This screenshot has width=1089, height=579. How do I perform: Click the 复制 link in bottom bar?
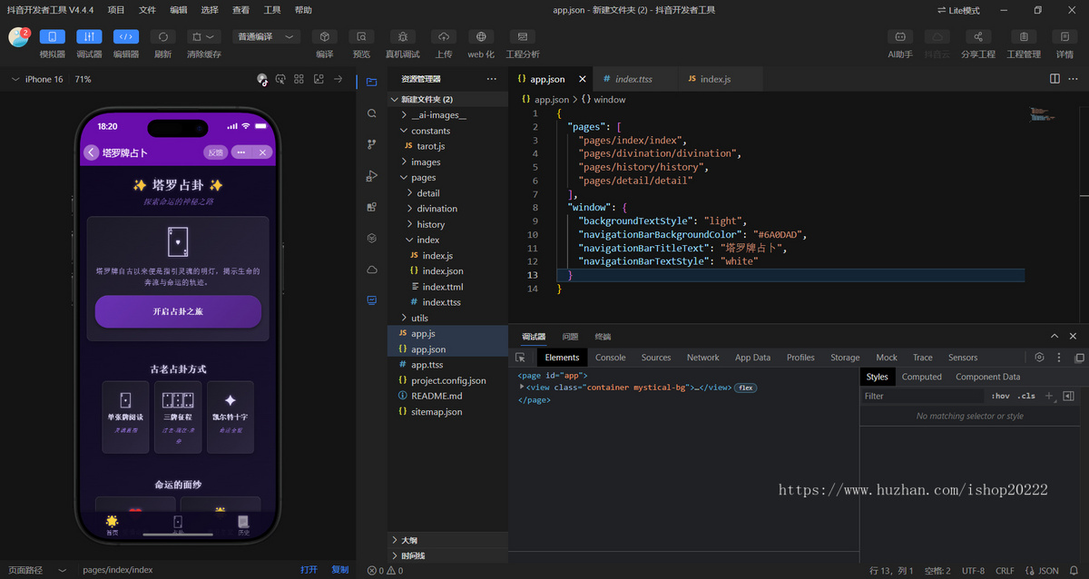[x=340, y=570]
